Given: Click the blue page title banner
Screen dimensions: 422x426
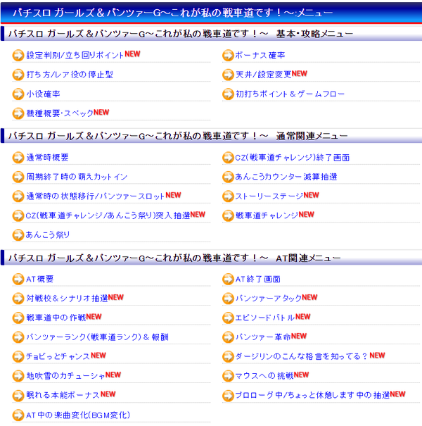Looking at the screenshot, I should pyautogui.click(x=211, y=13).
